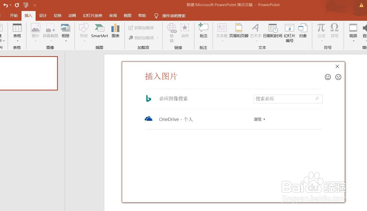This screenshot has height=211, width=367.
Task: Open 我的加载项 my add-ins
Action: pyautogui.click(x=141, y=38)
